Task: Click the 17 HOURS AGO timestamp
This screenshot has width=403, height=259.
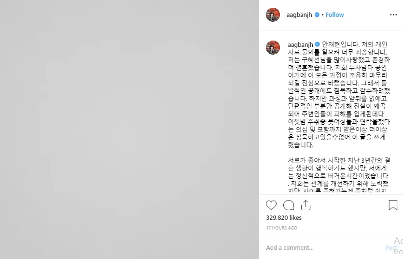Action: coord(281,228)
